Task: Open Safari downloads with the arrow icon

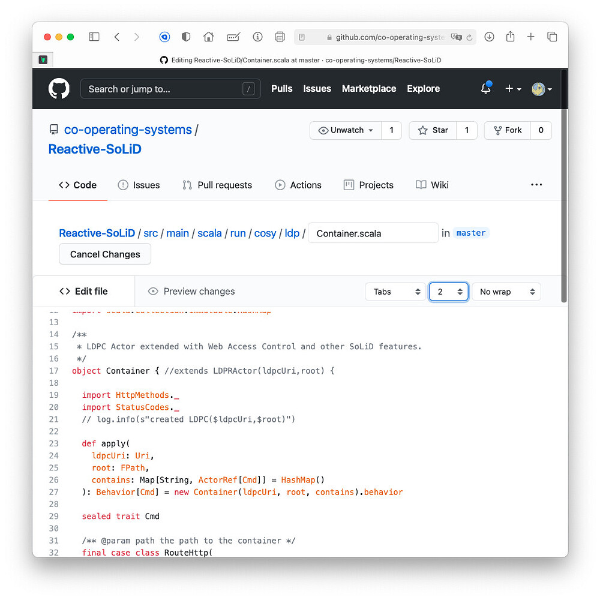Action: [x=489, y=37]
